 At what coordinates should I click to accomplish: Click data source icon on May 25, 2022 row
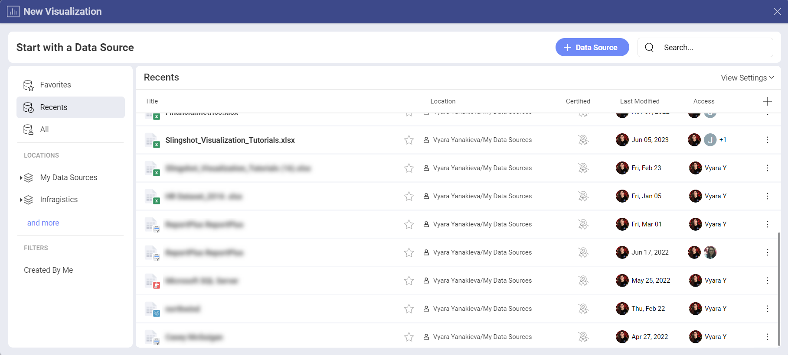152,281
